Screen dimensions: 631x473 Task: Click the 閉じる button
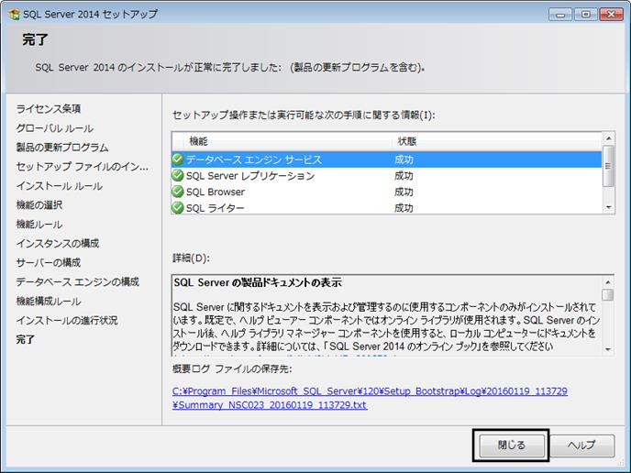[511, 445]
